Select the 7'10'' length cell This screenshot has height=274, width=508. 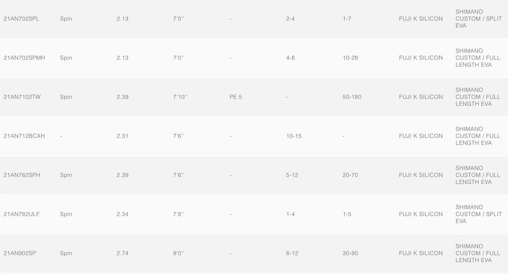pos(180,97)
